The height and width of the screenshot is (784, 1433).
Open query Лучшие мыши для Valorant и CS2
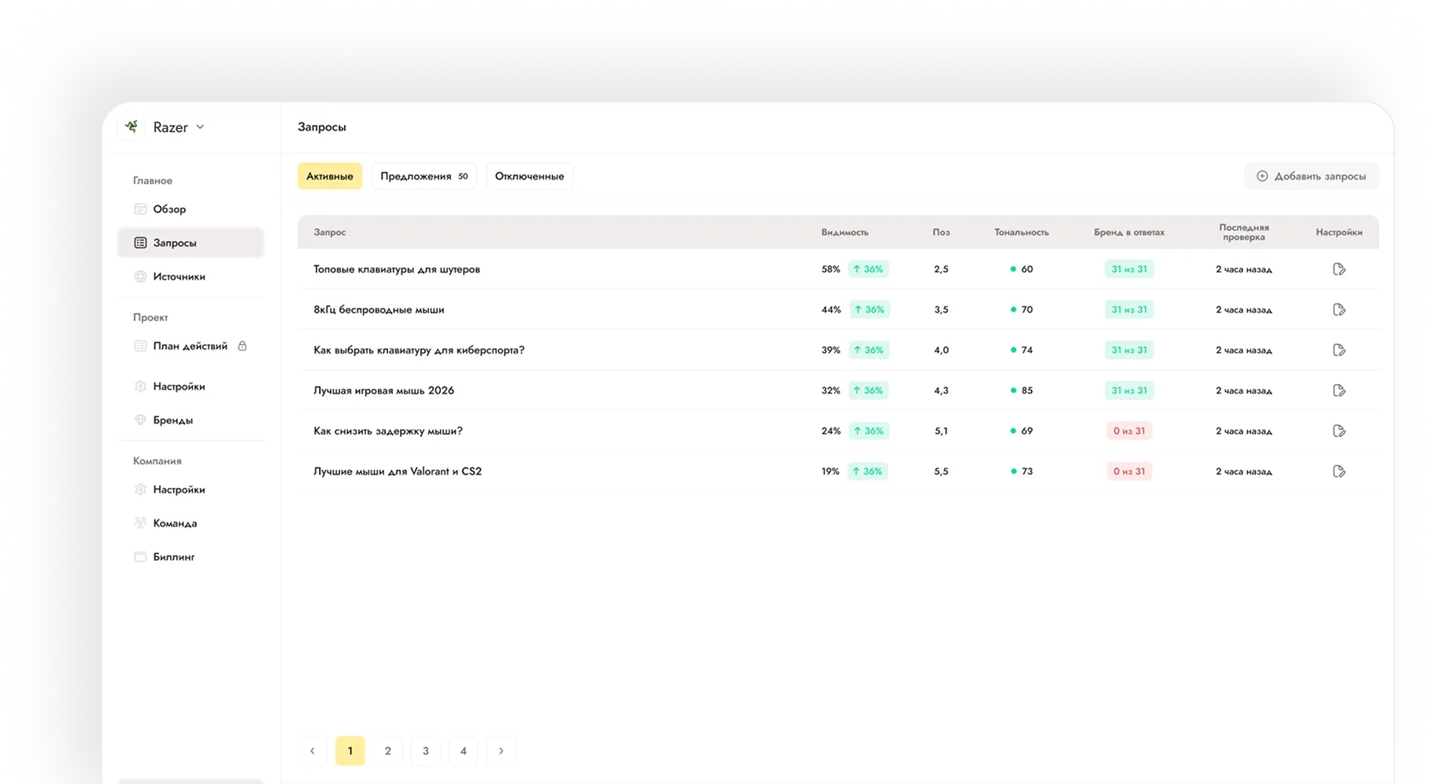[x=398, y=472]
